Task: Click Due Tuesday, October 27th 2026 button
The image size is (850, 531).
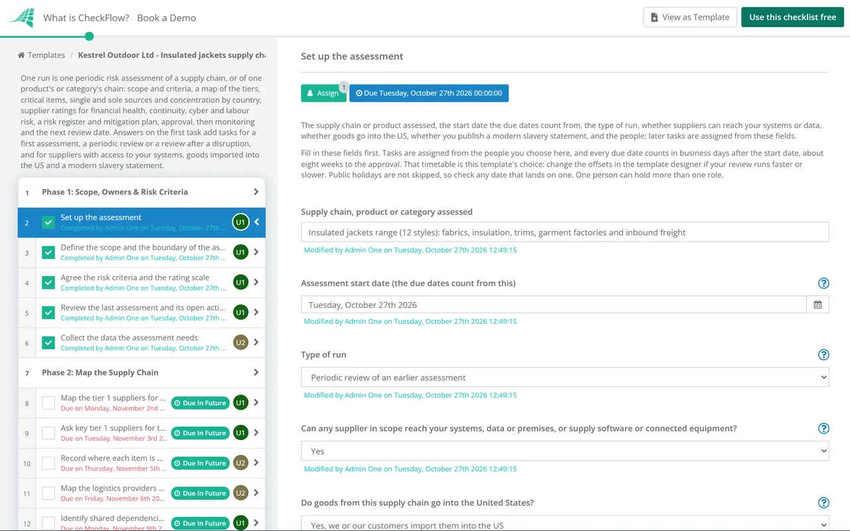Action: pyautogui.click(x=429, y=93)
